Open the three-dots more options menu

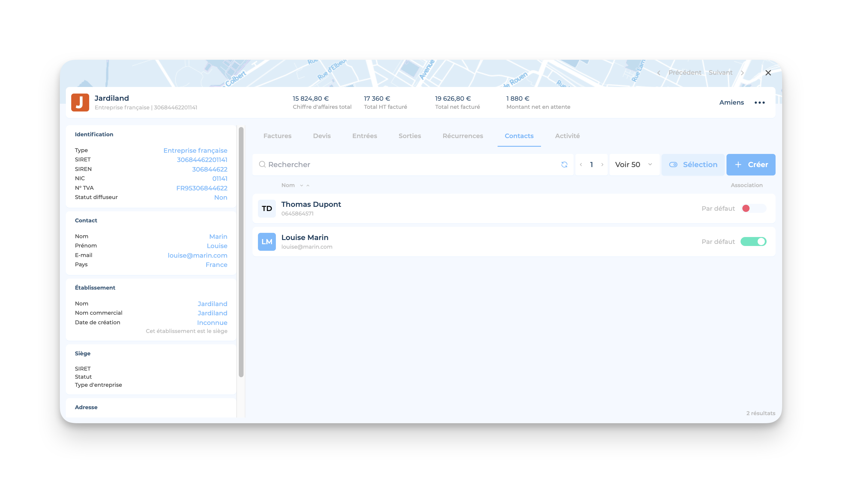pyautogui.click(x=759, y=103)
